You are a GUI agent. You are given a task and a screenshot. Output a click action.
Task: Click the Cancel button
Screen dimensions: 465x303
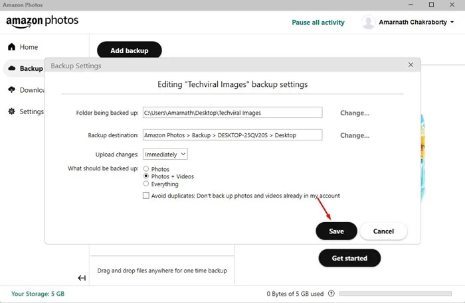[x=383, y=231]
